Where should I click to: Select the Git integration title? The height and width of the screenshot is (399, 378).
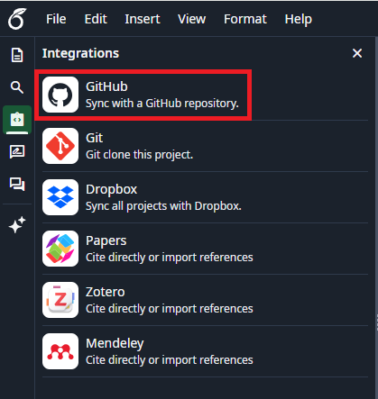[95, 138]
